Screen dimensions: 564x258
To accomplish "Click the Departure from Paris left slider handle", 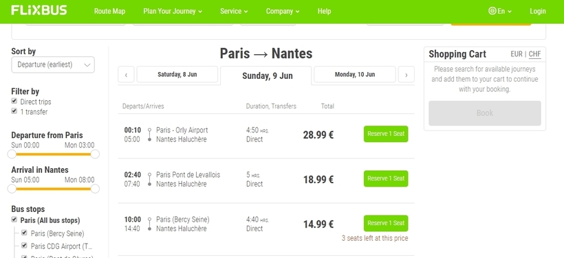I will 12,154.
